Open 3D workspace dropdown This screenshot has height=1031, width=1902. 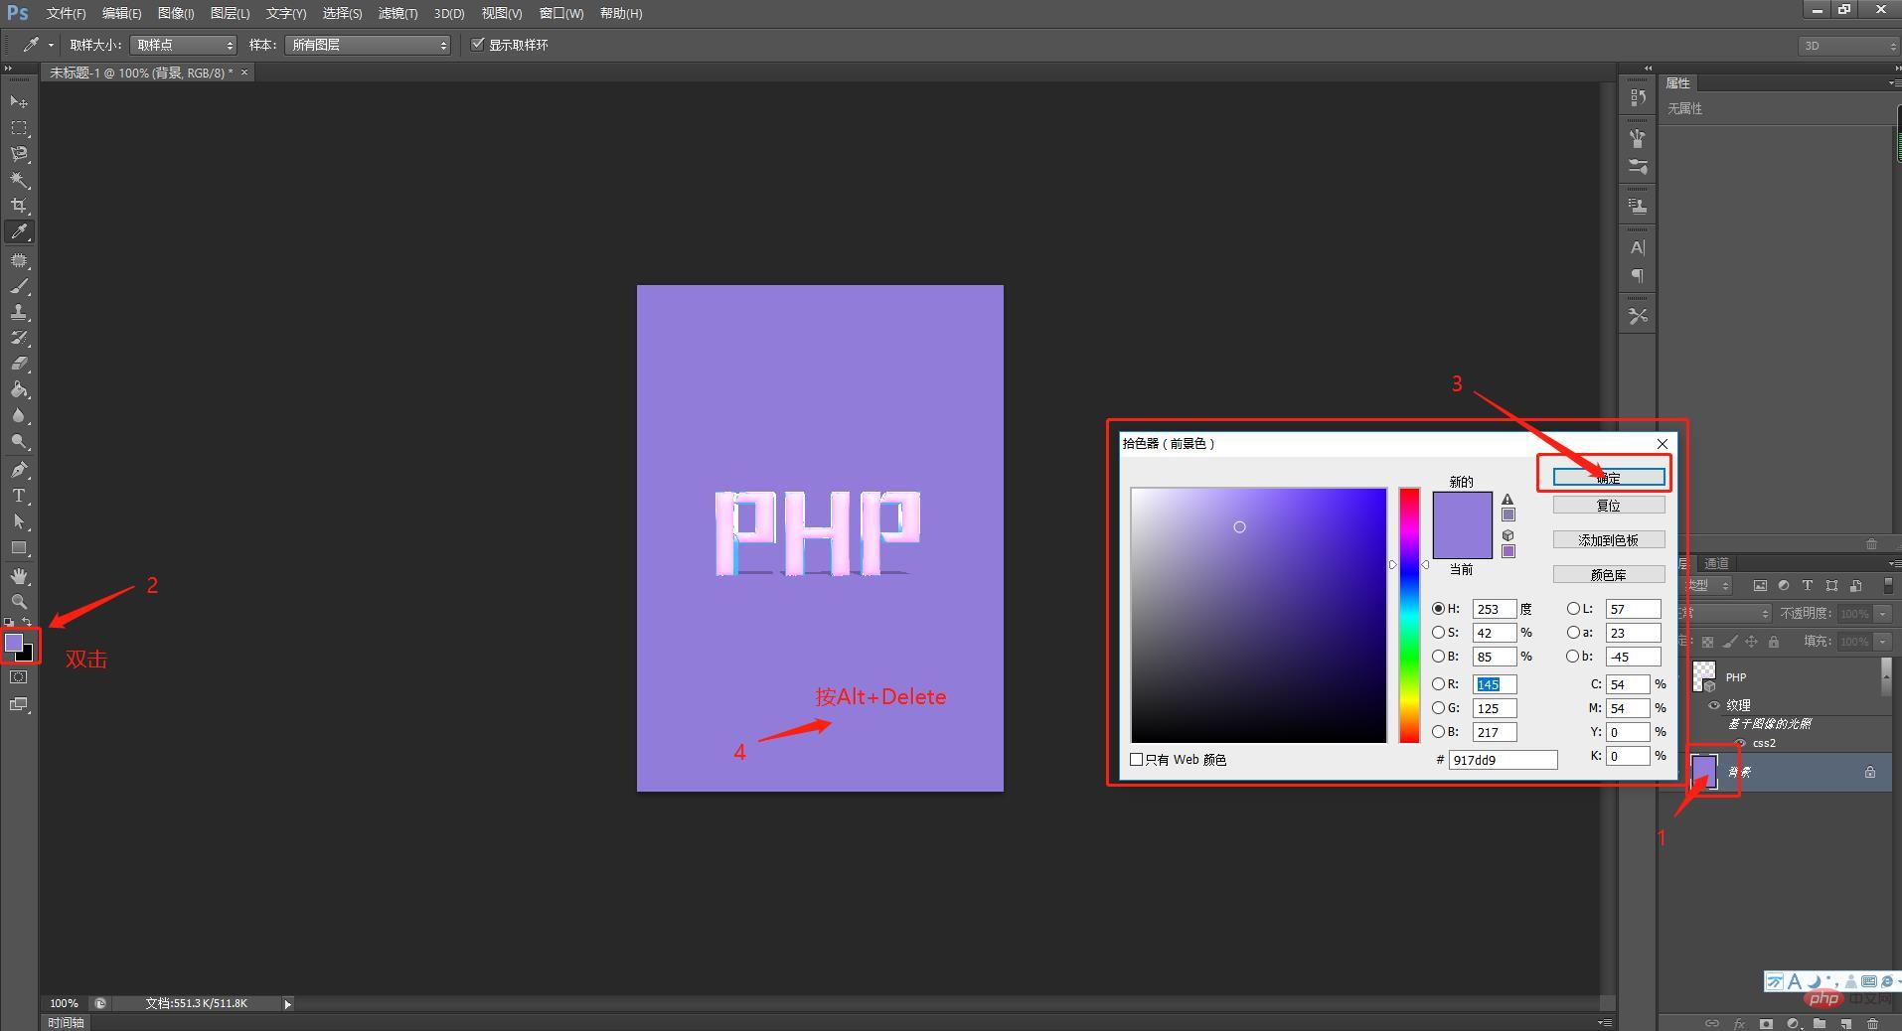click(1848, 46)
